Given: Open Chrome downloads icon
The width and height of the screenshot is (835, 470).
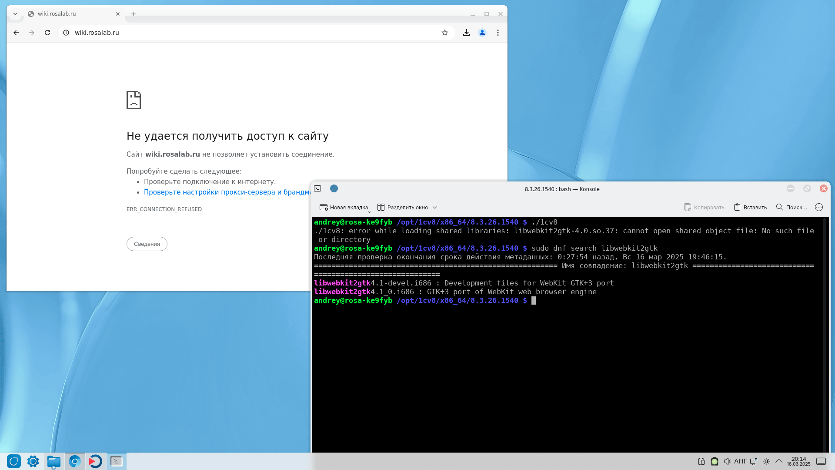Looking at the screenshot, I should point(466,33).
